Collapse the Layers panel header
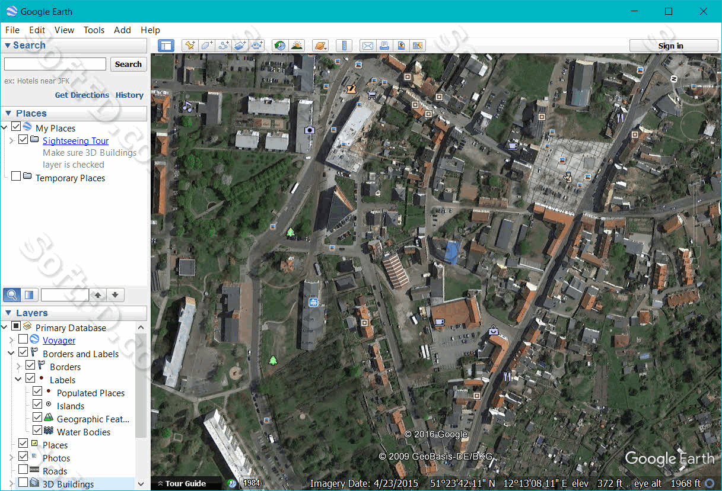The image size is (722, 491). coord(74,313)
